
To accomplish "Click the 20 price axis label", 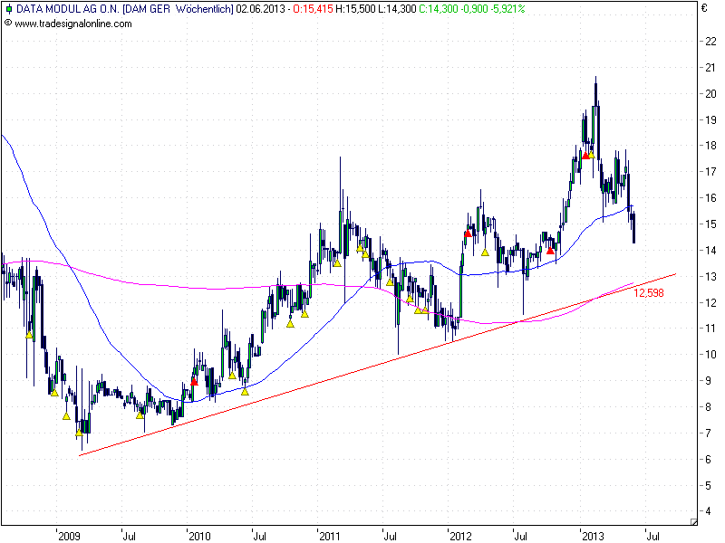I will pyautogui.click(x=710, y=94).
